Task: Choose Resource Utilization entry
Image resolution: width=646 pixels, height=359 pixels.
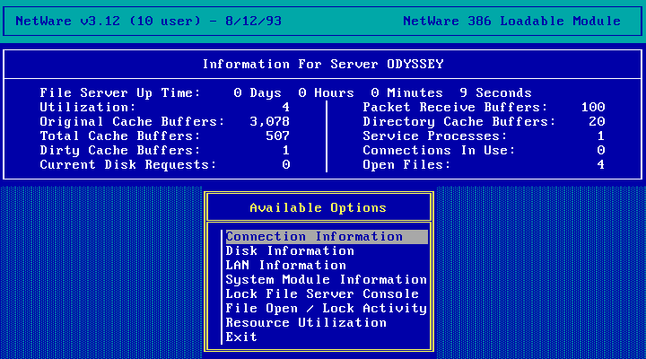Action: 306,323
